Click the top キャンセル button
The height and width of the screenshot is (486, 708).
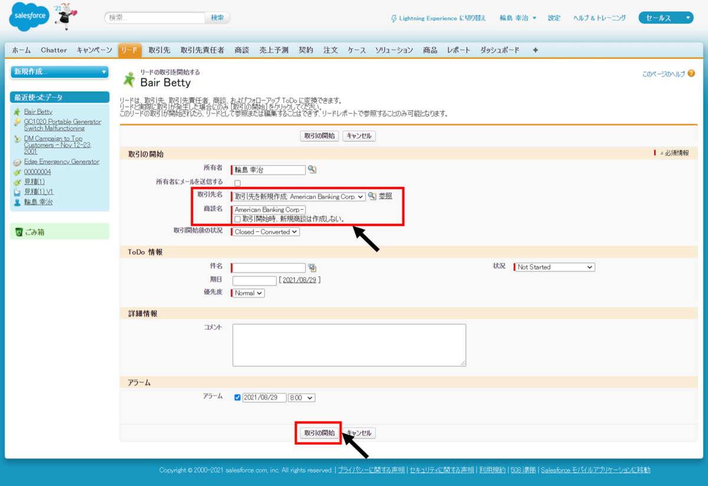click(x=359, y=136)
